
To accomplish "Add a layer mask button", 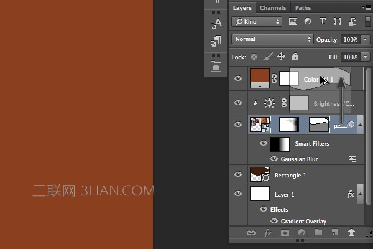I will coord(285,233).
